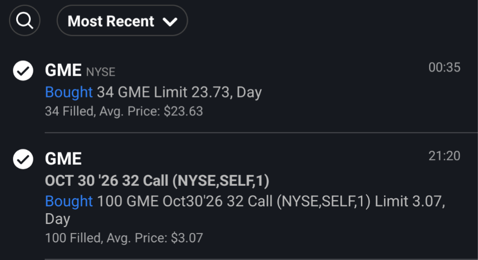Click the 21:20 timestamp
Screen dimensions: 478x260
[x=444, y=156]
